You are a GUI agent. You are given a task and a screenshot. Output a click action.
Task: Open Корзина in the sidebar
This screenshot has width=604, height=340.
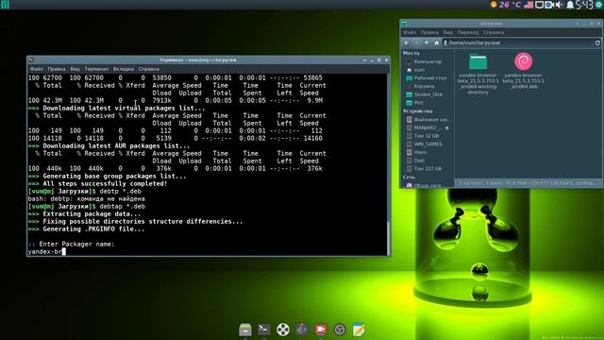(424, 86)
